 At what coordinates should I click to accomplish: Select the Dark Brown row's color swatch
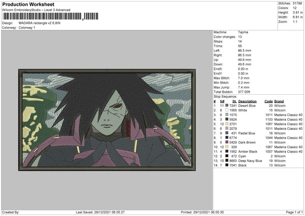[x=227, y=142]
